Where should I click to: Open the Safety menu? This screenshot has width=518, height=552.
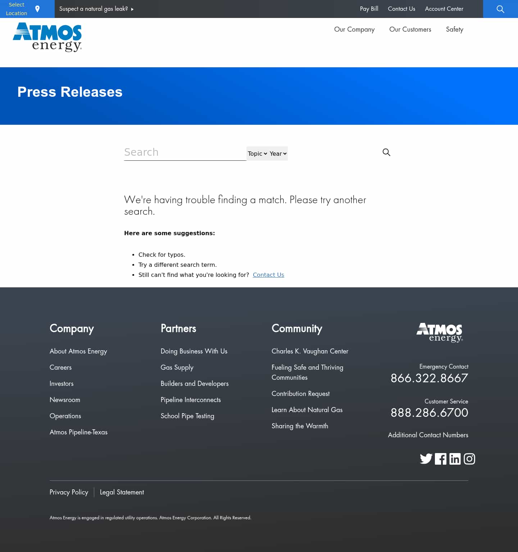pyautogui.click(x=455, y=29)
